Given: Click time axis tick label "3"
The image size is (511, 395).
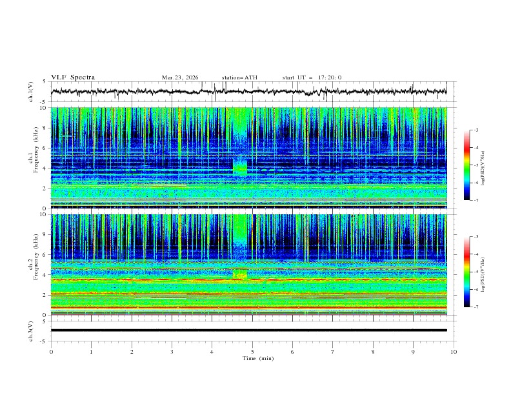Looking at the screenshot, I should coord(172,352).
